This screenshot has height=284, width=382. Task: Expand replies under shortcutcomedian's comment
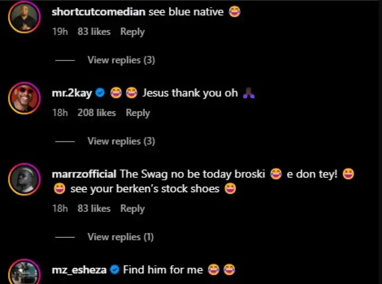pos(121,60)
